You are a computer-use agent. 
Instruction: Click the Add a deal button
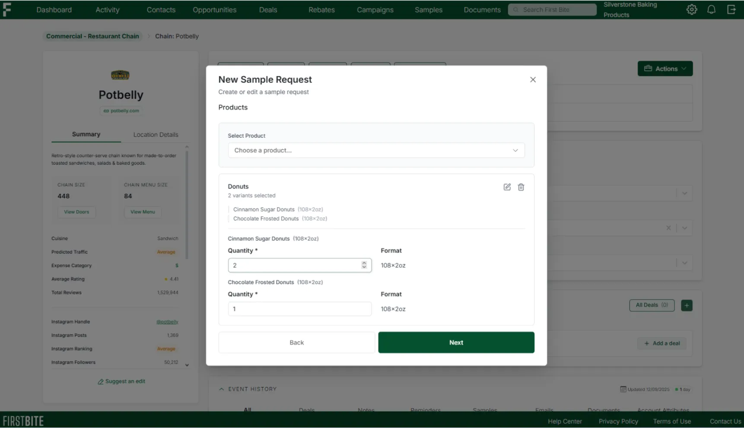tap(662, 343)
